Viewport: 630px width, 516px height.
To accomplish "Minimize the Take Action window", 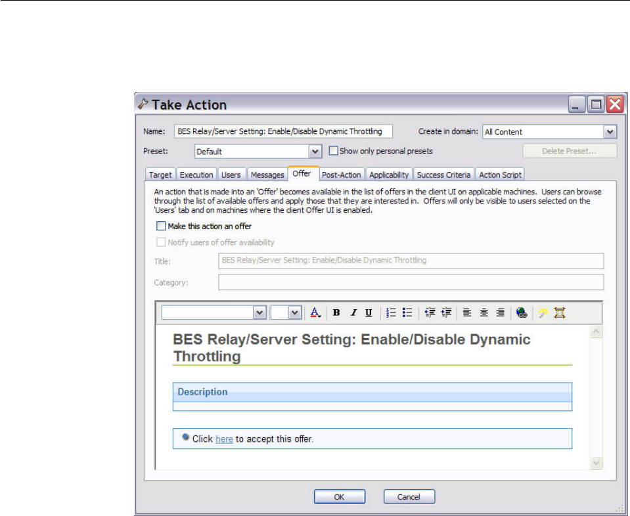I will click(576, 104).
